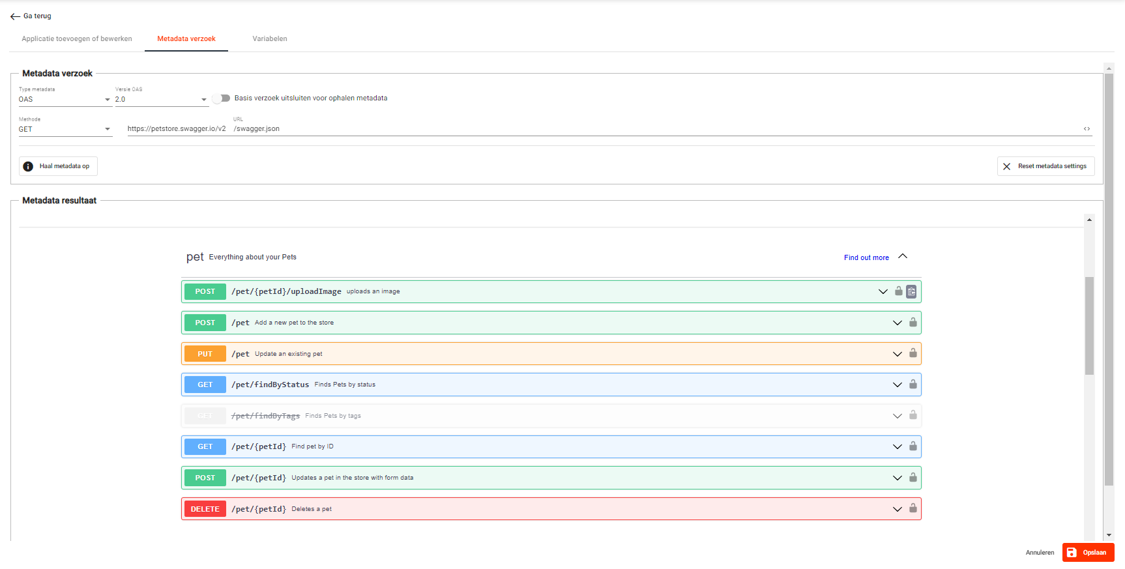Image resolution: width=1125 pixels, height=569 pixels.
Task: Toggle Basis verzoek uitsluiten switch
Action: pos(221,98)
